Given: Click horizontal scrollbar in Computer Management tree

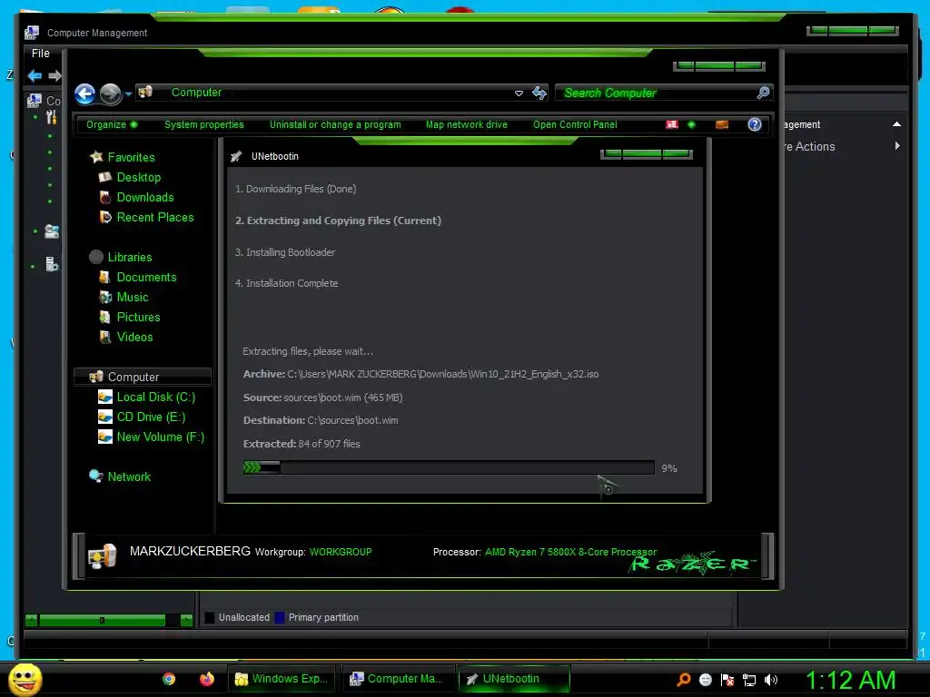Looking at the screenshot, I should coord(102,621).
